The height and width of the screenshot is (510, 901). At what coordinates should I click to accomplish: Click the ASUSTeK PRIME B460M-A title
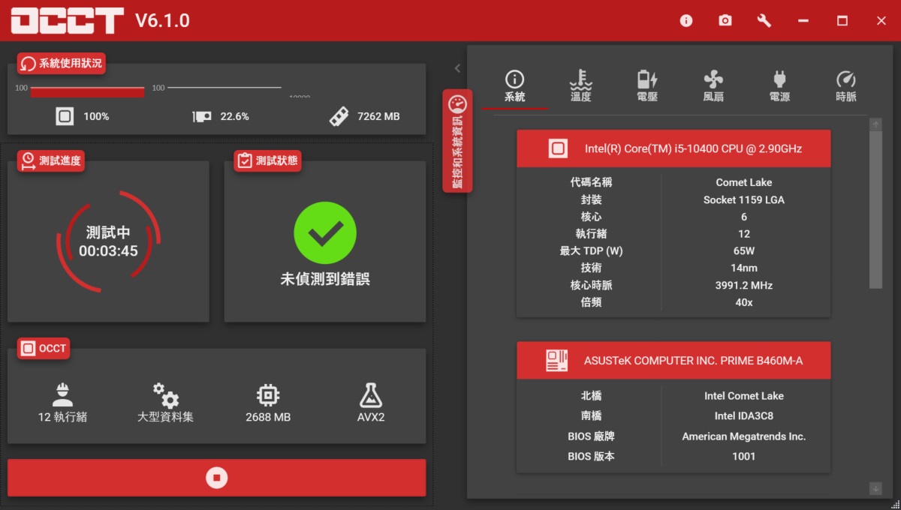[x=693, y=361]
